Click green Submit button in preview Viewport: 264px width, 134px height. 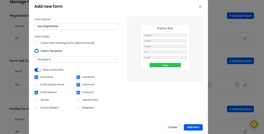(165, 65)
